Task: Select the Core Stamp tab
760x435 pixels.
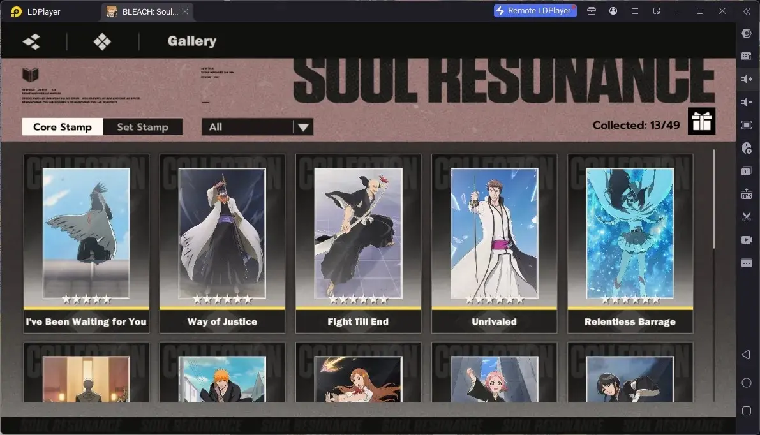Action: point(63,127)
